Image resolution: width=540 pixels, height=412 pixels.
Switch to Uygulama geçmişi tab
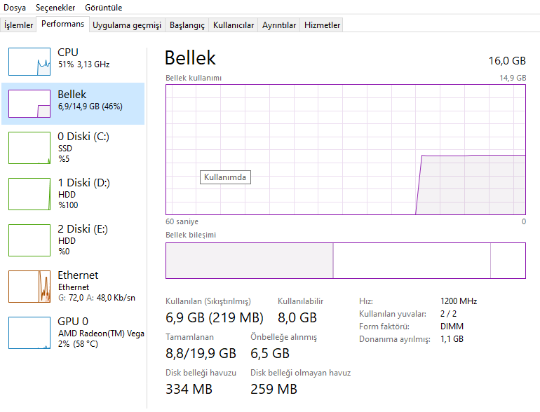click(127, 25)
